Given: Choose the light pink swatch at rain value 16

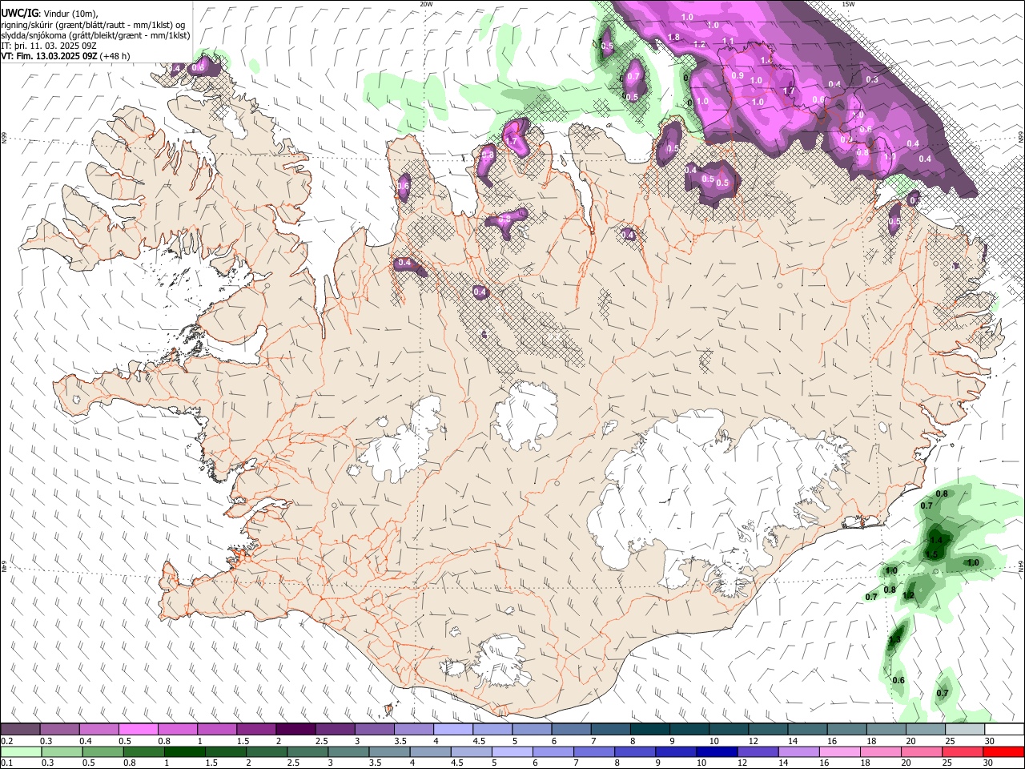Looking at the screenshot, I should (x=839, y=751).
